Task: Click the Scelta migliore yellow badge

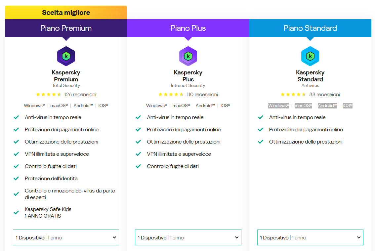Action: click(66, 13)
